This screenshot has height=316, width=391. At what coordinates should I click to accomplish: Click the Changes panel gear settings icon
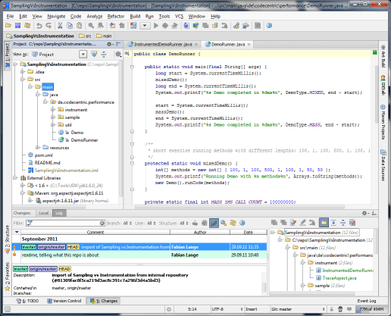coord(365,213)
